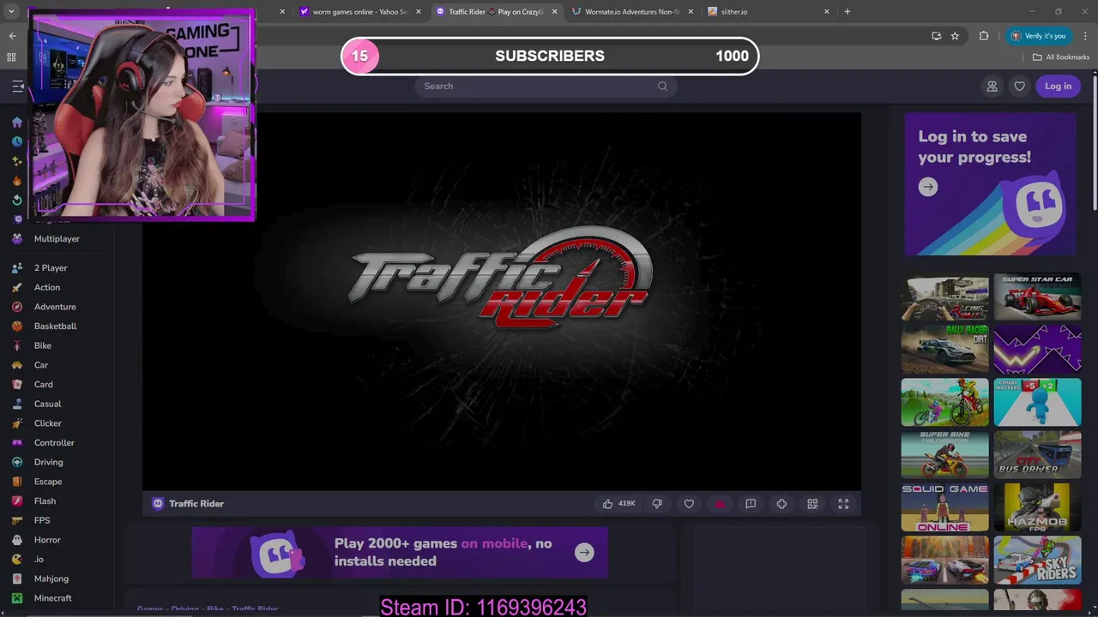1098x617 pixels.
Task: Select the Casual category
Action: coord(47,404)
